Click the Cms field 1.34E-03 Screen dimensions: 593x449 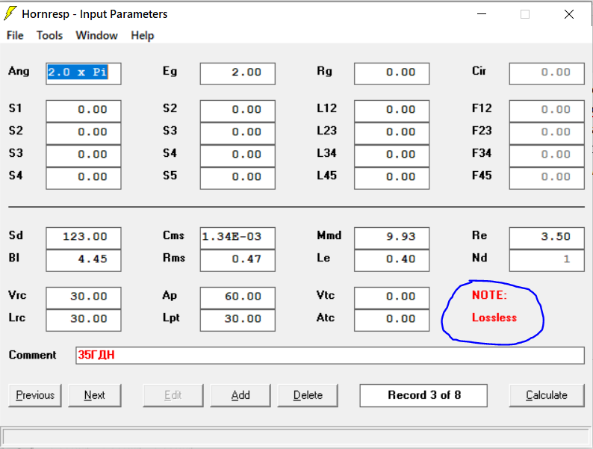(237, 238)
